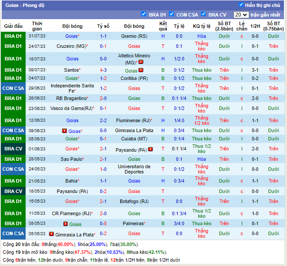Open the 4-3 score for Santos match
The image size is (287, 266).
pos(103,70)
